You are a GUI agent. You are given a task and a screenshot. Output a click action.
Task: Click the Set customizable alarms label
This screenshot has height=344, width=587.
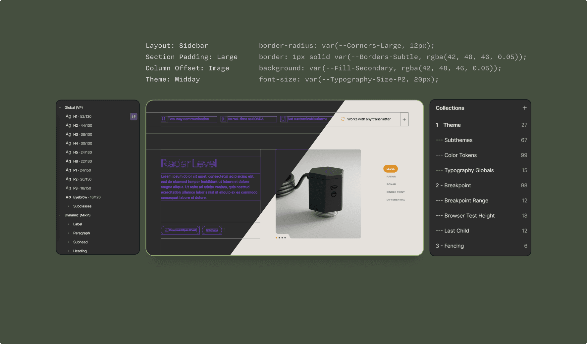coord(307,119)
